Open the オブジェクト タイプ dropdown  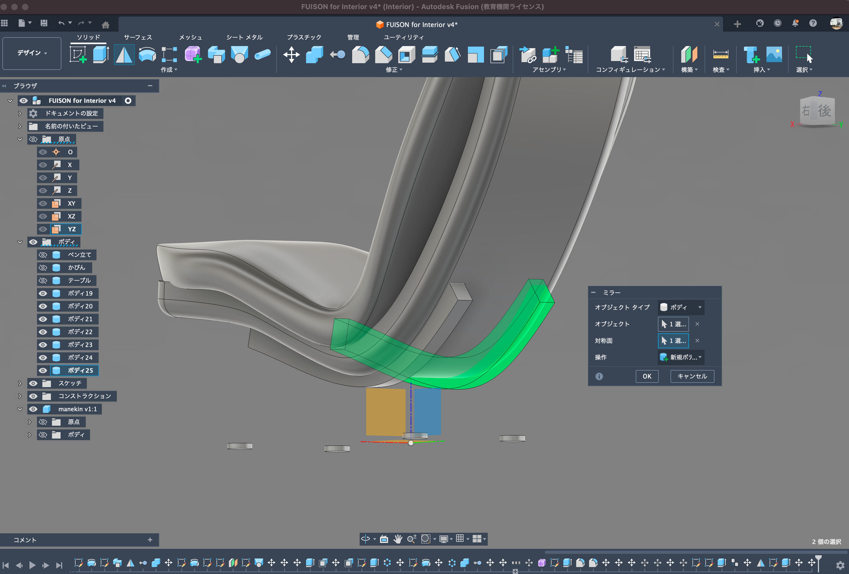681,307
